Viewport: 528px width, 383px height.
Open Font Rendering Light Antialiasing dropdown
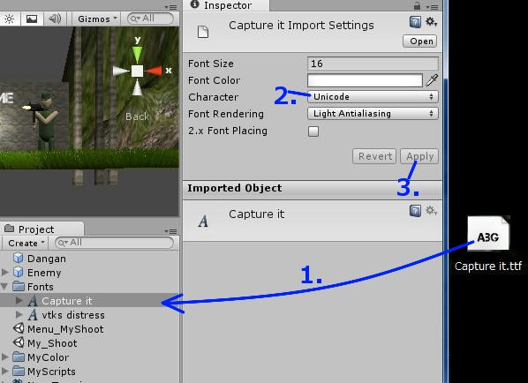(x=373, y=114)
